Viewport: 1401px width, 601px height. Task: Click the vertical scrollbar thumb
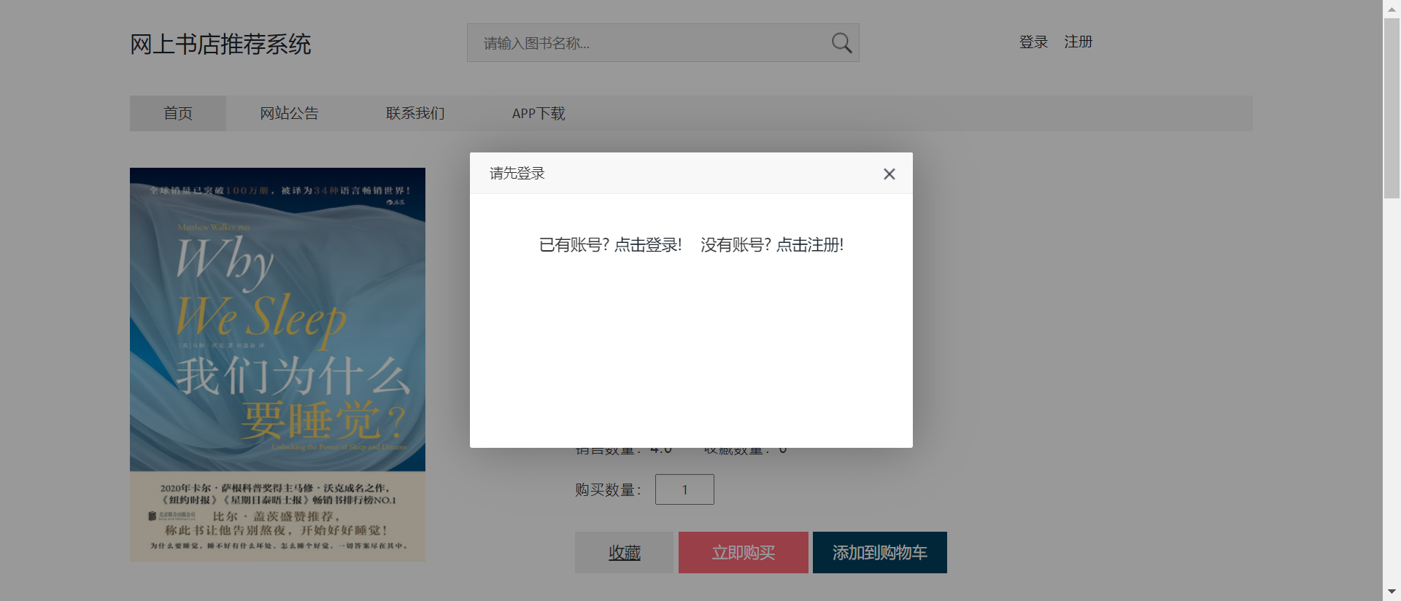pos(1392,108)
